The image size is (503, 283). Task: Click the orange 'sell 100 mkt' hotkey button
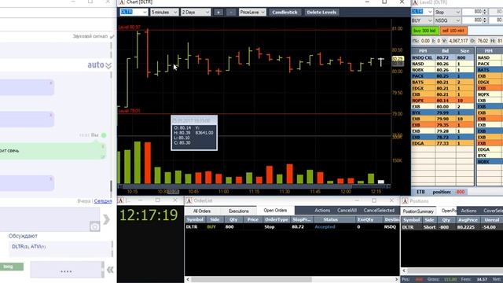453,31
